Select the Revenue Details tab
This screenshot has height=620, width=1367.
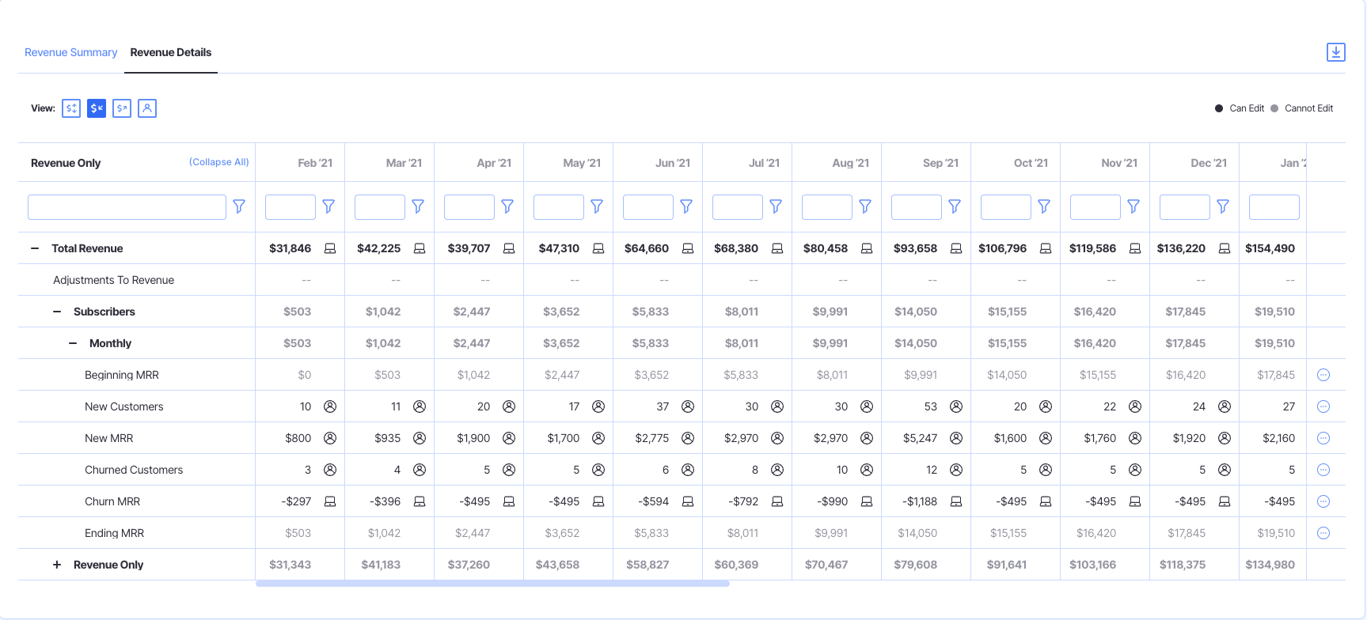pos(171,52)
